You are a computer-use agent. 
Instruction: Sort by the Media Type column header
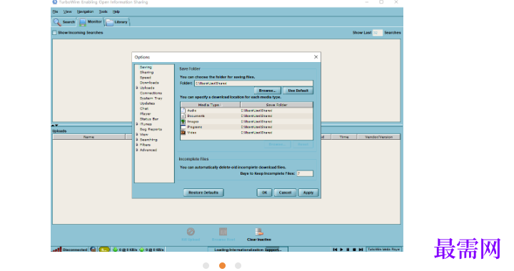(x=210, y=105)
